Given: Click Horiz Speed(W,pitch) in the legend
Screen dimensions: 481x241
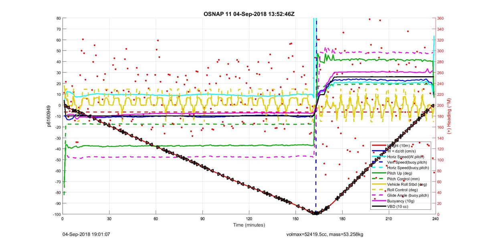Looking at the screenshot, I should point(406,156).
